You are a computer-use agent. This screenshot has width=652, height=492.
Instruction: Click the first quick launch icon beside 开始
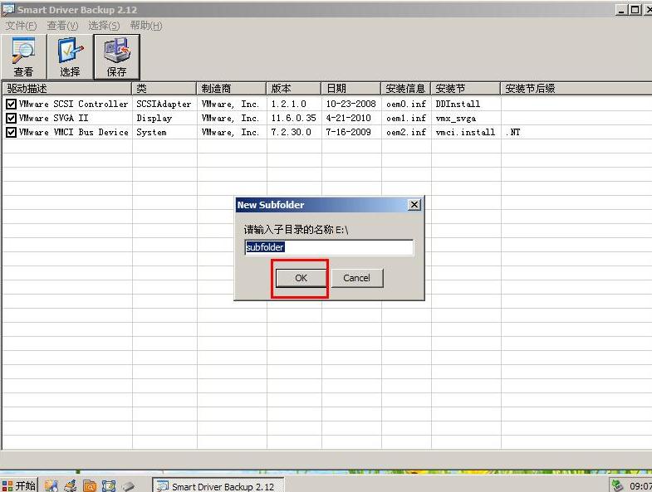51,485
